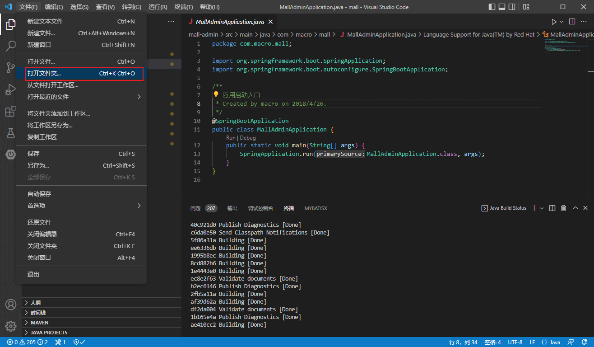Open the Explorer view in activity bar
This screenshot has width=594, height=347.
pos(11,24)
